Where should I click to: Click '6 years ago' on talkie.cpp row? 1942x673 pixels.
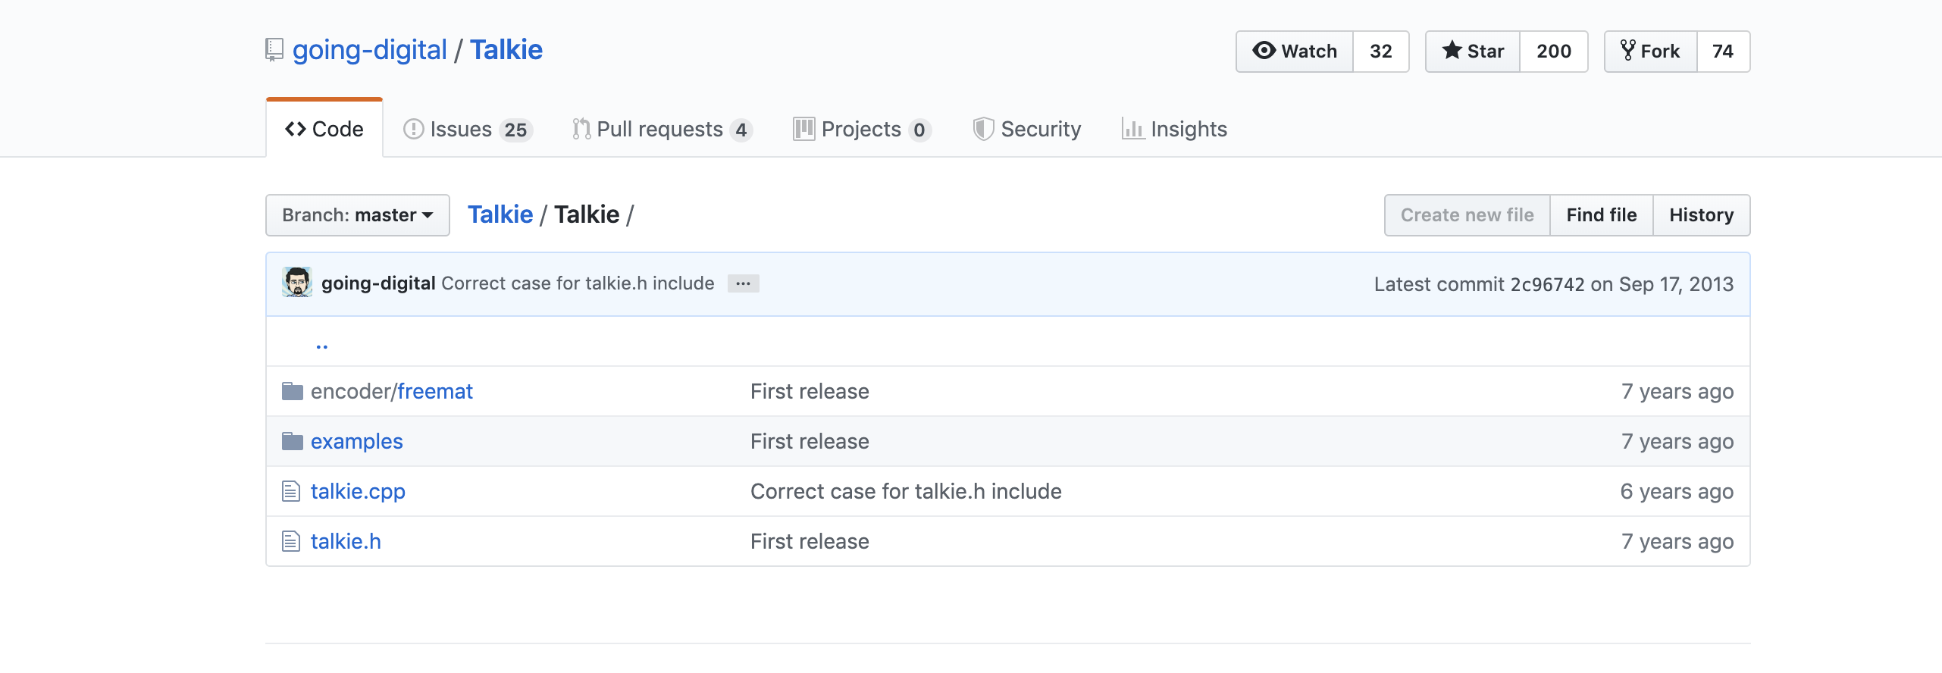[x=1677, y=491]
